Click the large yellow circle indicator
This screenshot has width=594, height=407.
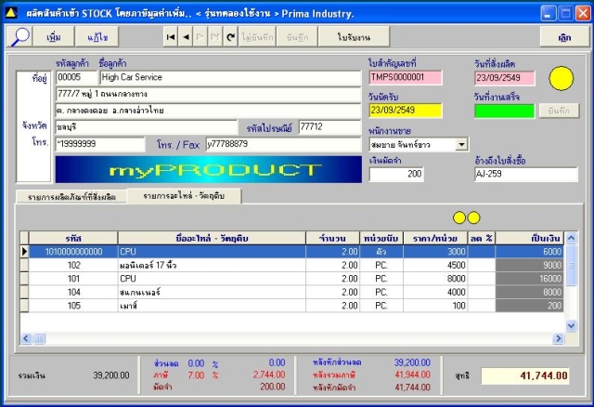point(561,78)
